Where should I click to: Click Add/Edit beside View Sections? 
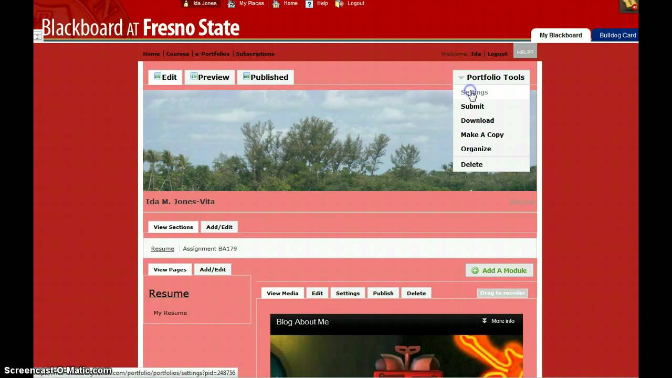point(219,227)
